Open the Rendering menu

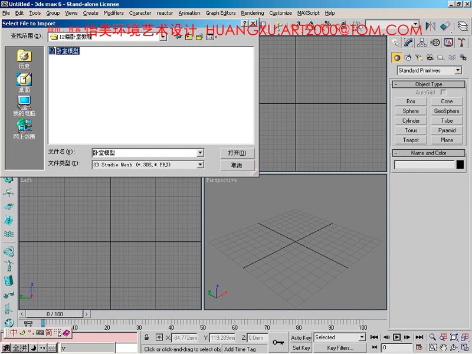coord(253,13)
